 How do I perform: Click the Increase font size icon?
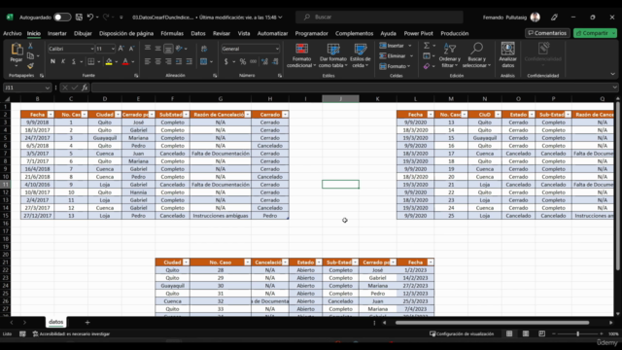(121, 49)
